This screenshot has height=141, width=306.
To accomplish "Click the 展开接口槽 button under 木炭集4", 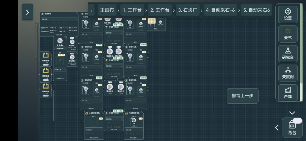I will click(x=60, y=49).
